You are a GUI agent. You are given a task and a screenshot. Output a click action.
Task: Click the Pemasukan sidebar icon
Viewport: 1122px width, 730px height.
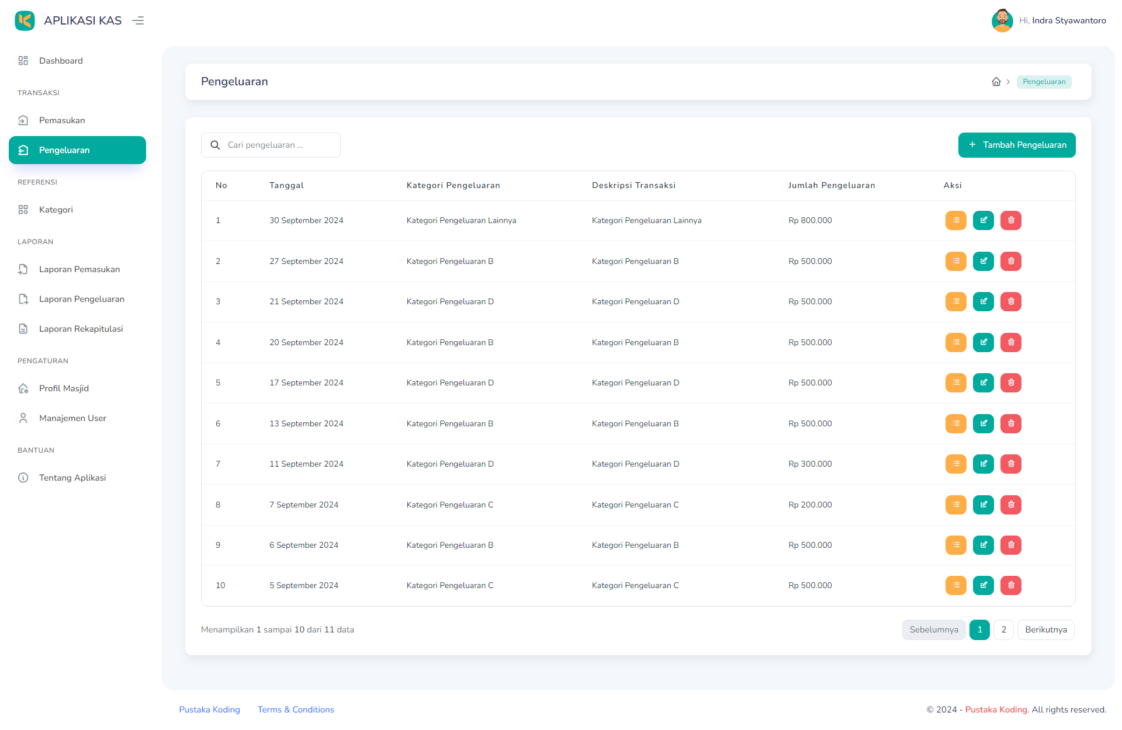(x=23, y=120)
